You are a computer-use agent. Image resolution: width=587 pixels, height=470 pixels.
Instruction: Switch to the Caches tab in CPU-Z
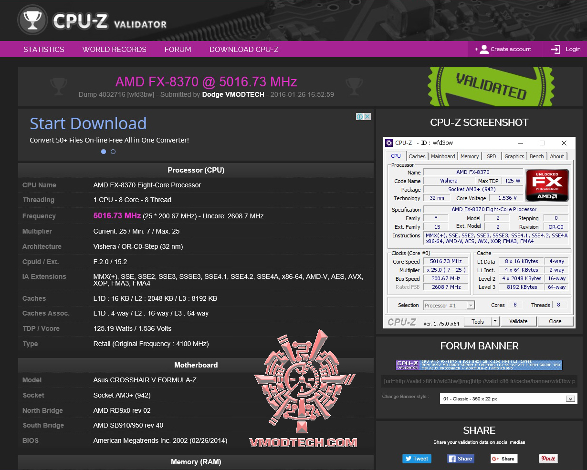[417, 156]
